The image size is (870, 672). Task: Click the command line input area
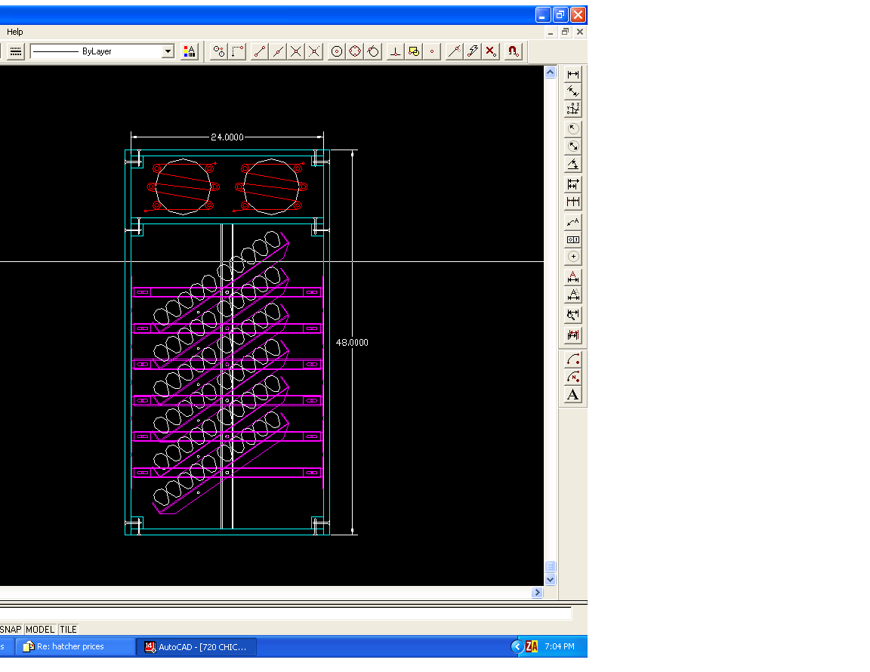(285, 613)
